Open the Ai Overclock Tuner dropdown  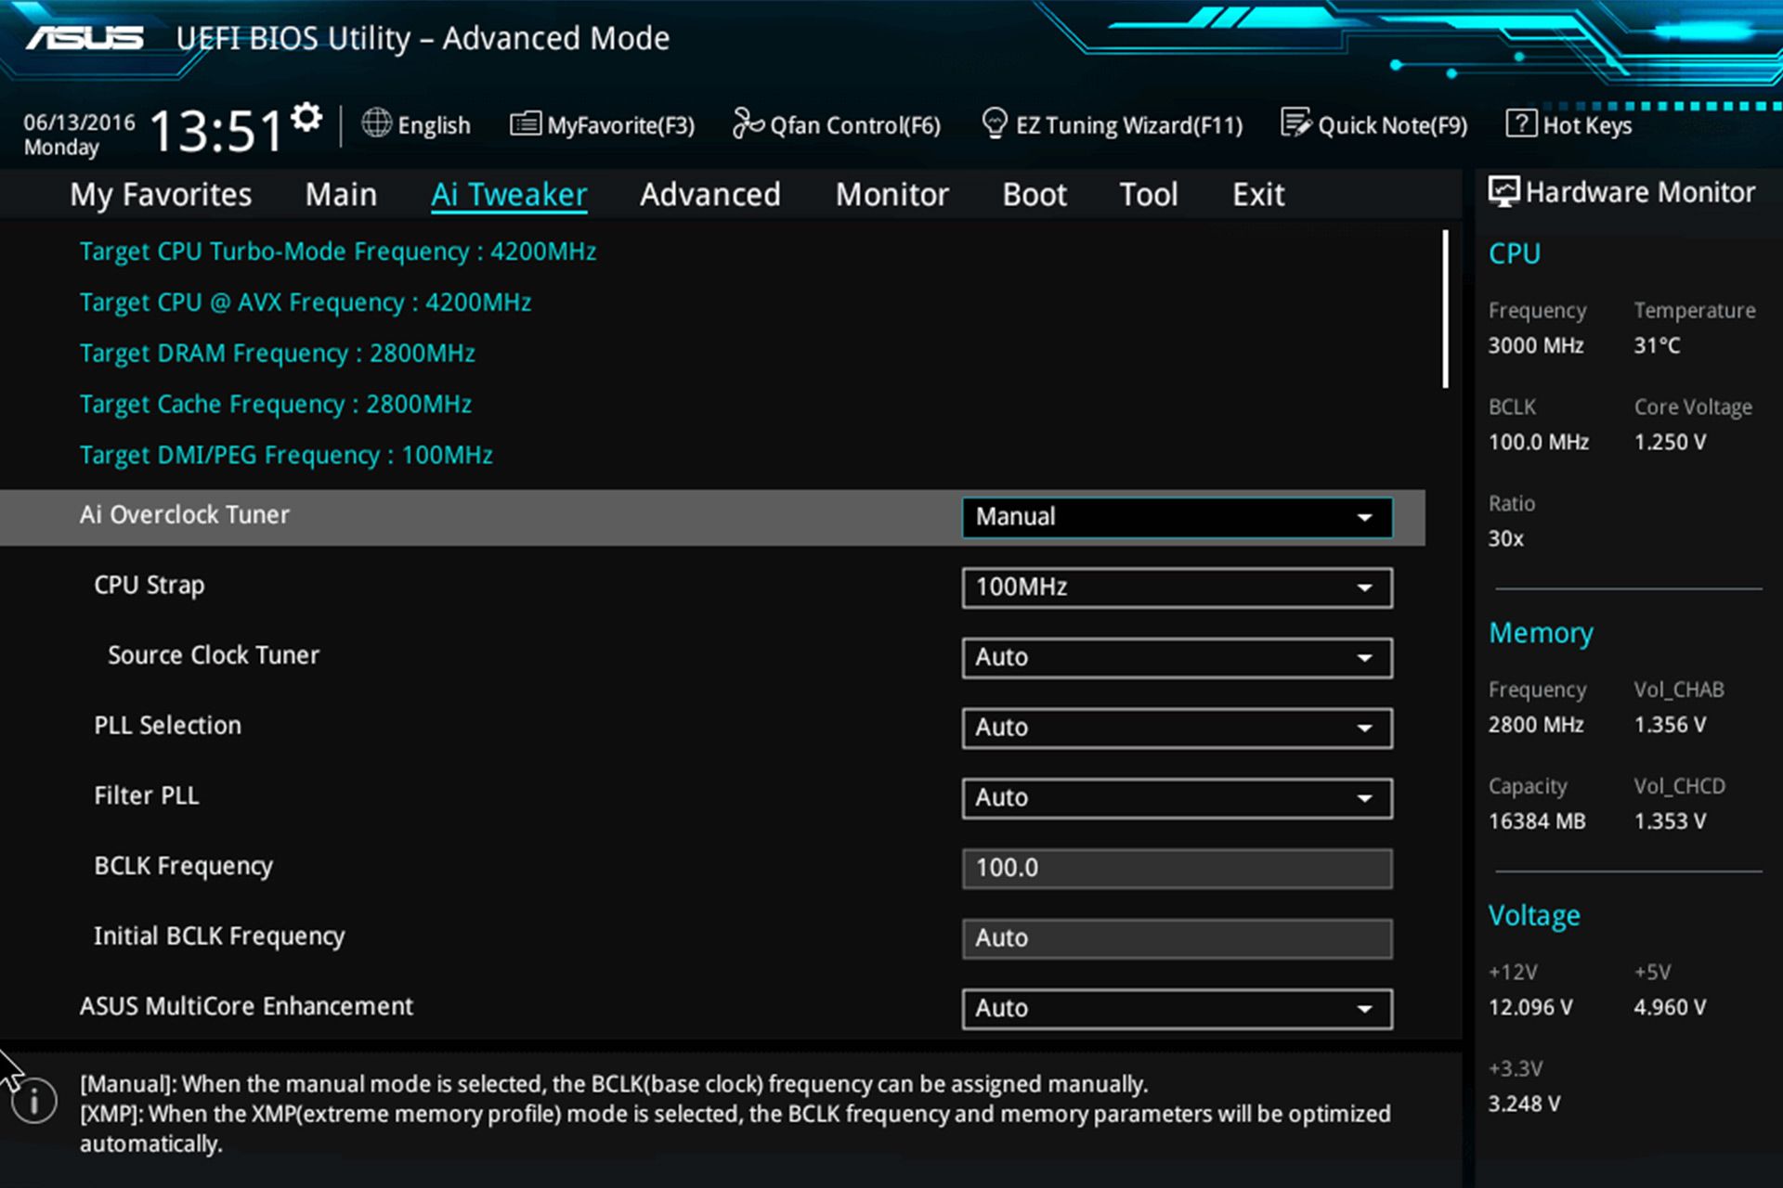click(x=1177, y=517)
